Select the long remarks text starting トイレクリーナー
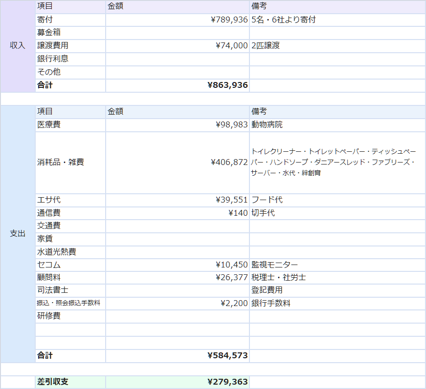 coord(334,162)
